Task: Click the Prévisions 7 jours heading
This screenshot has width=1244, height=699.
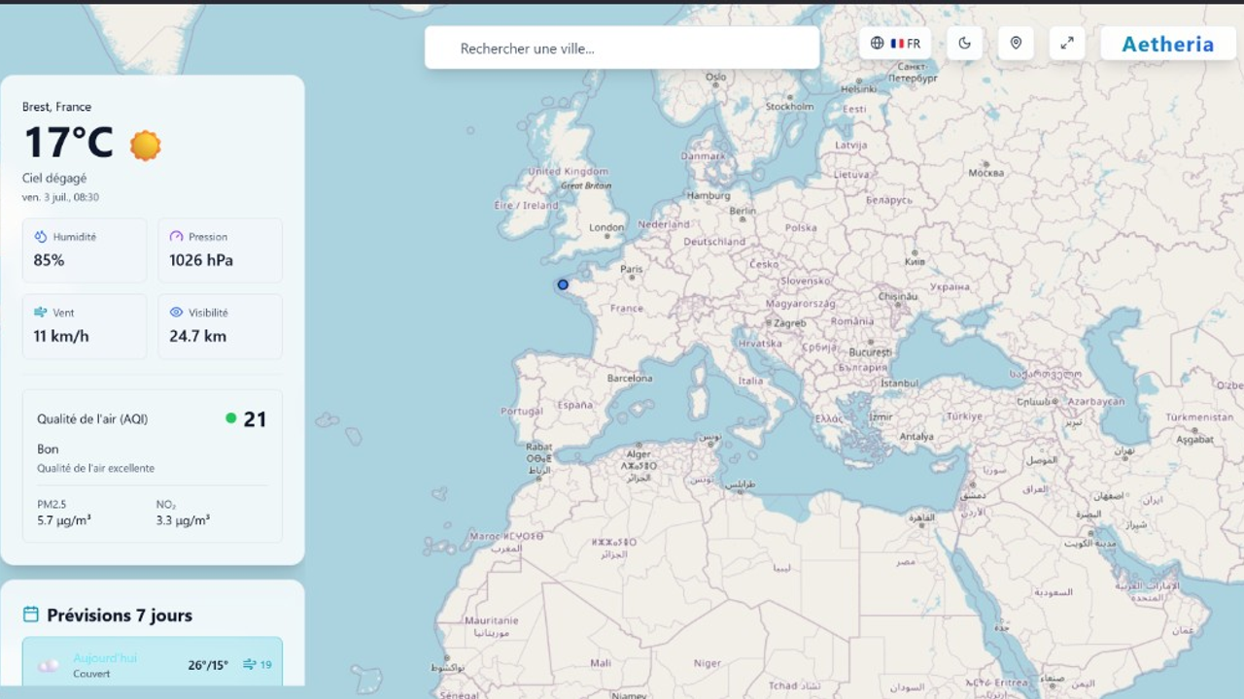Action: pyautogui.click(x=120, y=616)
